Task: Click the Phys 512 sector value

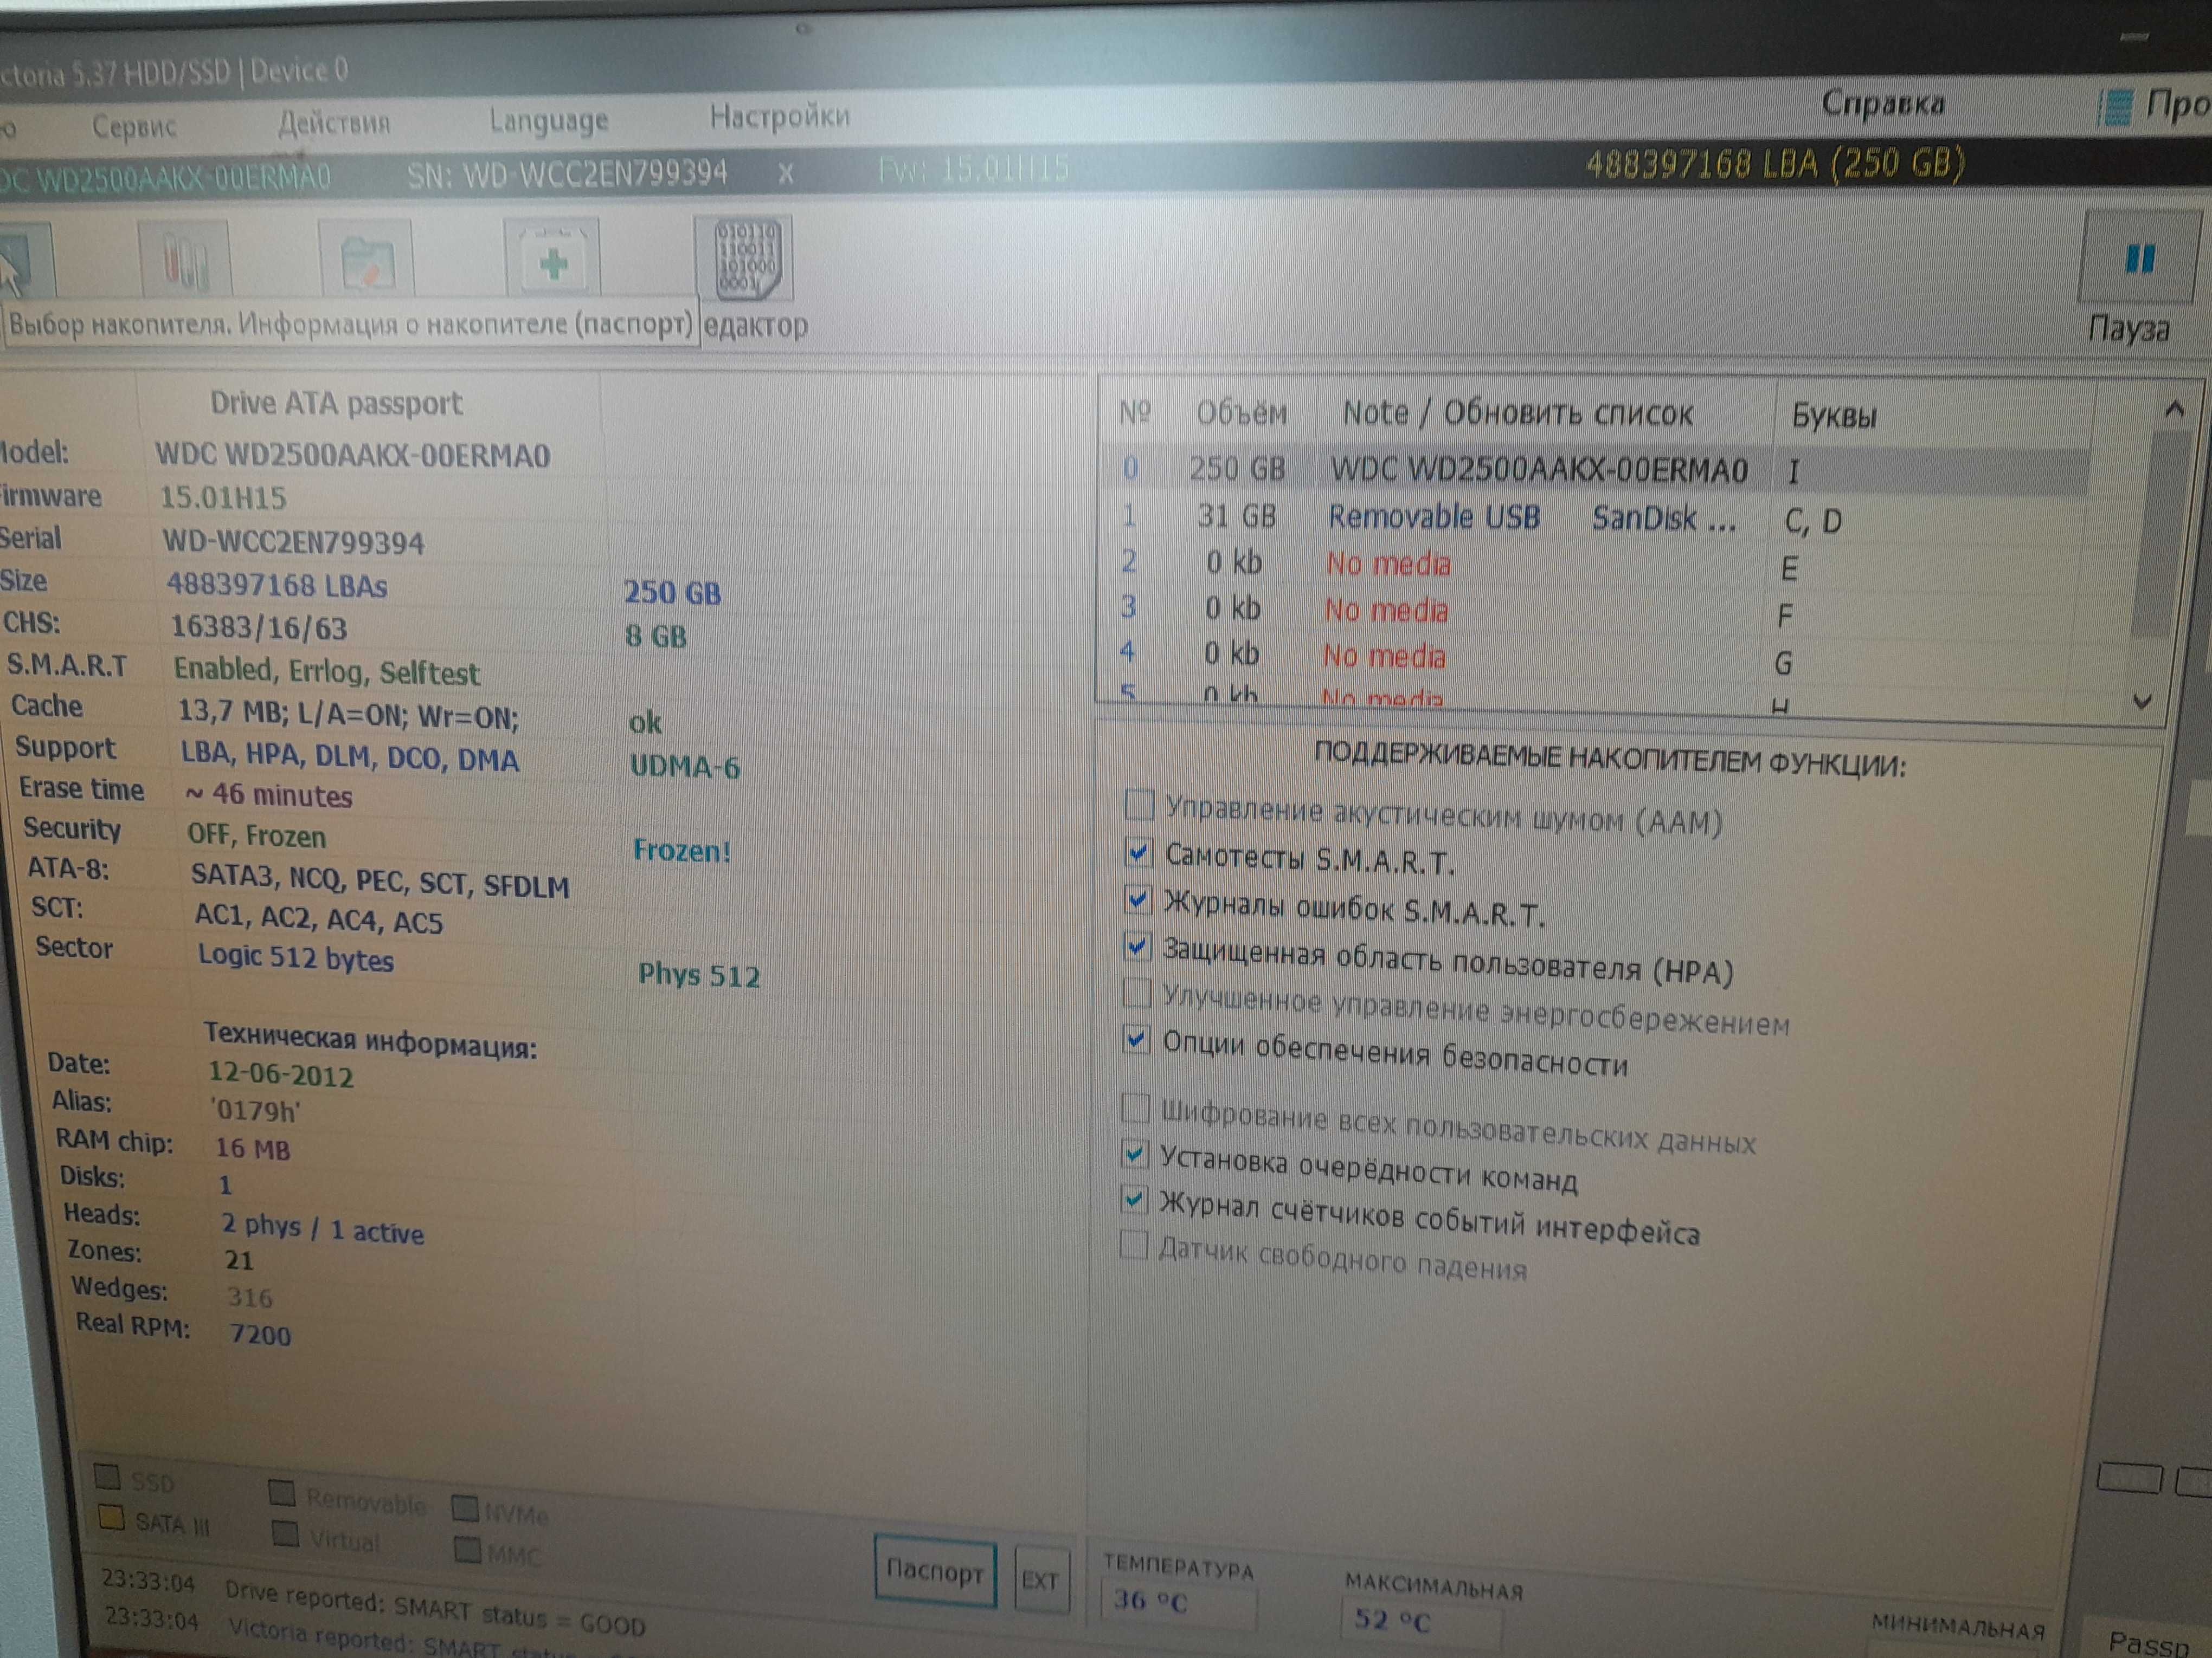Action: (x=699, y=975)
